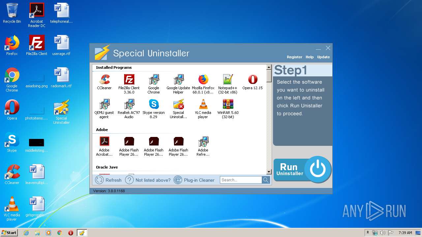The width and height of the screenshot is (422, 237).
Task: Select first Adobe Flash Player 26 entry
Action: [x=129, y=146]
